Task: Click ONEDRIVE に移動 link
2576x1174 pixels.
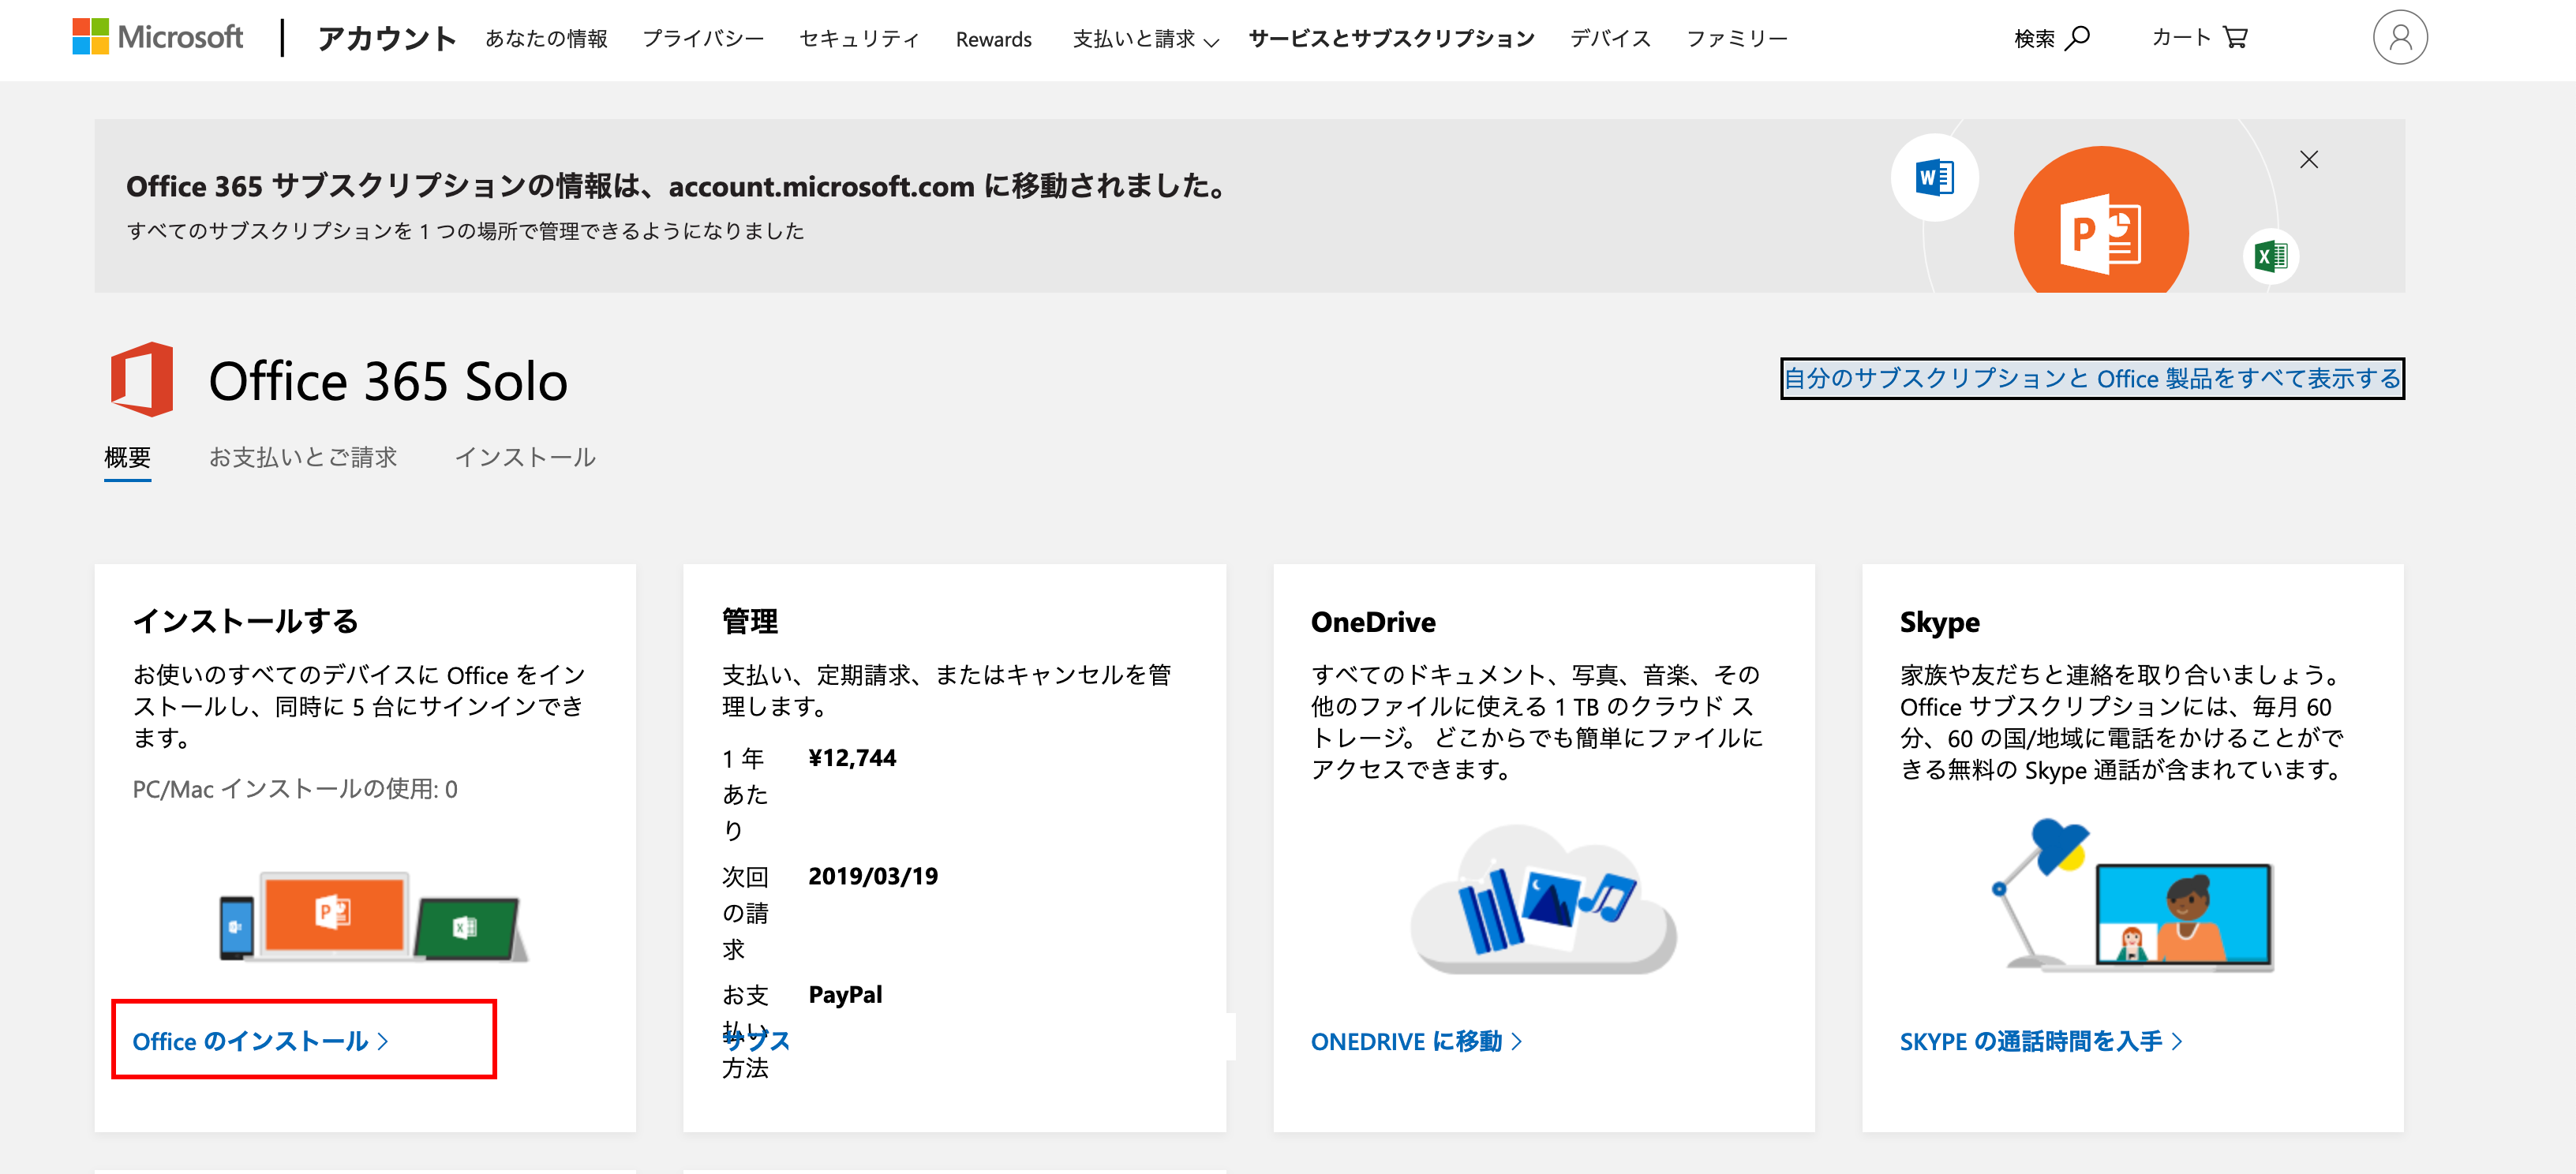Action: (x=1416, y=1041)
